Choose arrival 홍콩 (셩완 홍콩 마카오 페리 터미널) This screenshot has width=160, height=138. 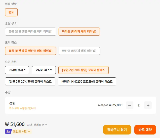click(x=30, y=51)
